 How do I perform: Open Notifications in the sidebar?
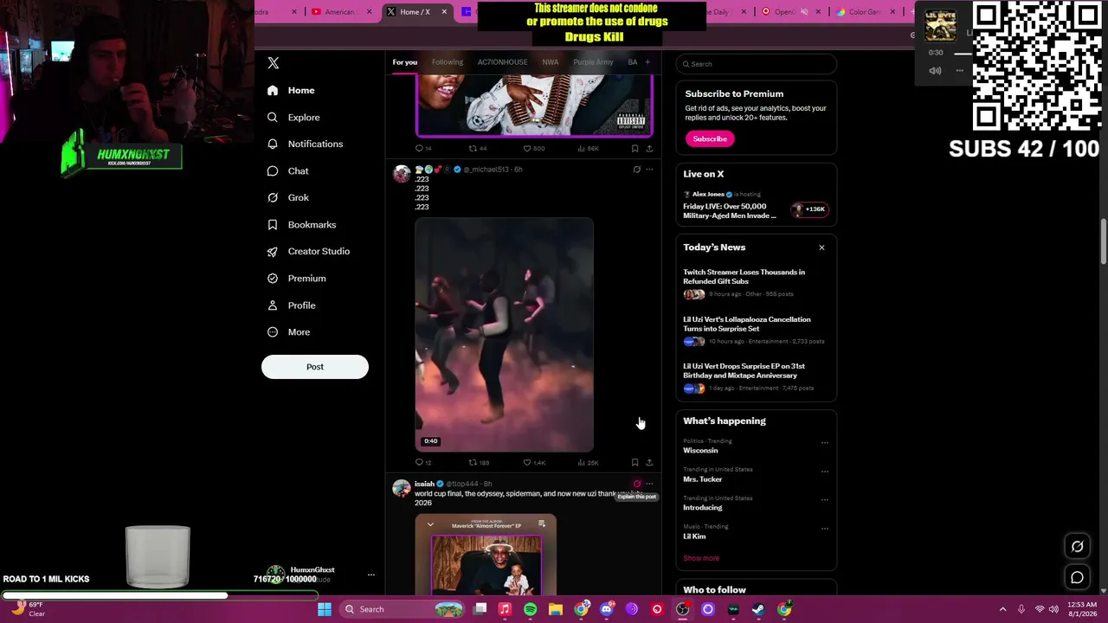pyautogui.click(x=305, y=144)
